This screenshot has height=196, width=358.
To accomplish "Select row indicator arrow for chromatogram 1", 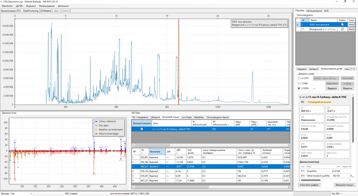I will (x=297, y=24).
